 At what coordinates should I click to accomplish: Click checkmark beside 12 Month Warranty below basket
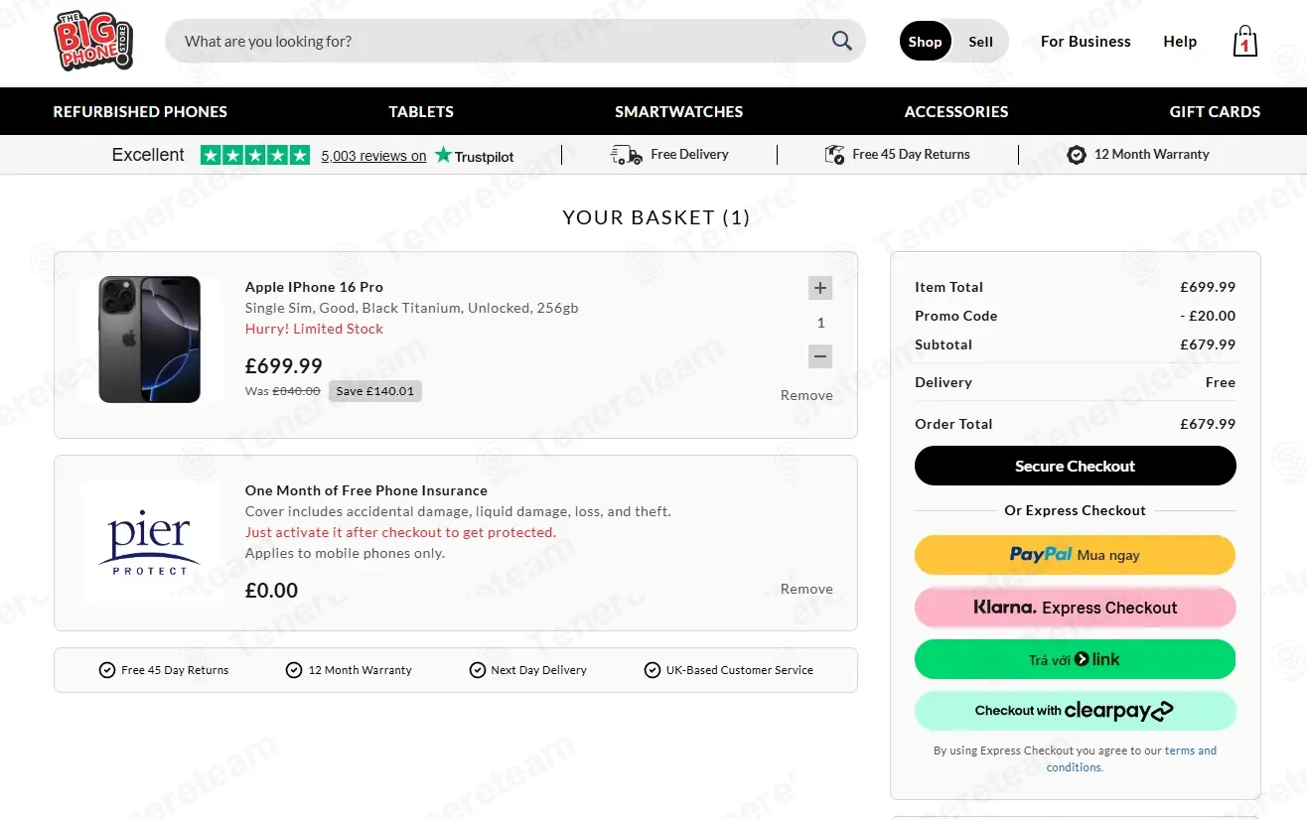pyautogui.click(x=294, y=670)
